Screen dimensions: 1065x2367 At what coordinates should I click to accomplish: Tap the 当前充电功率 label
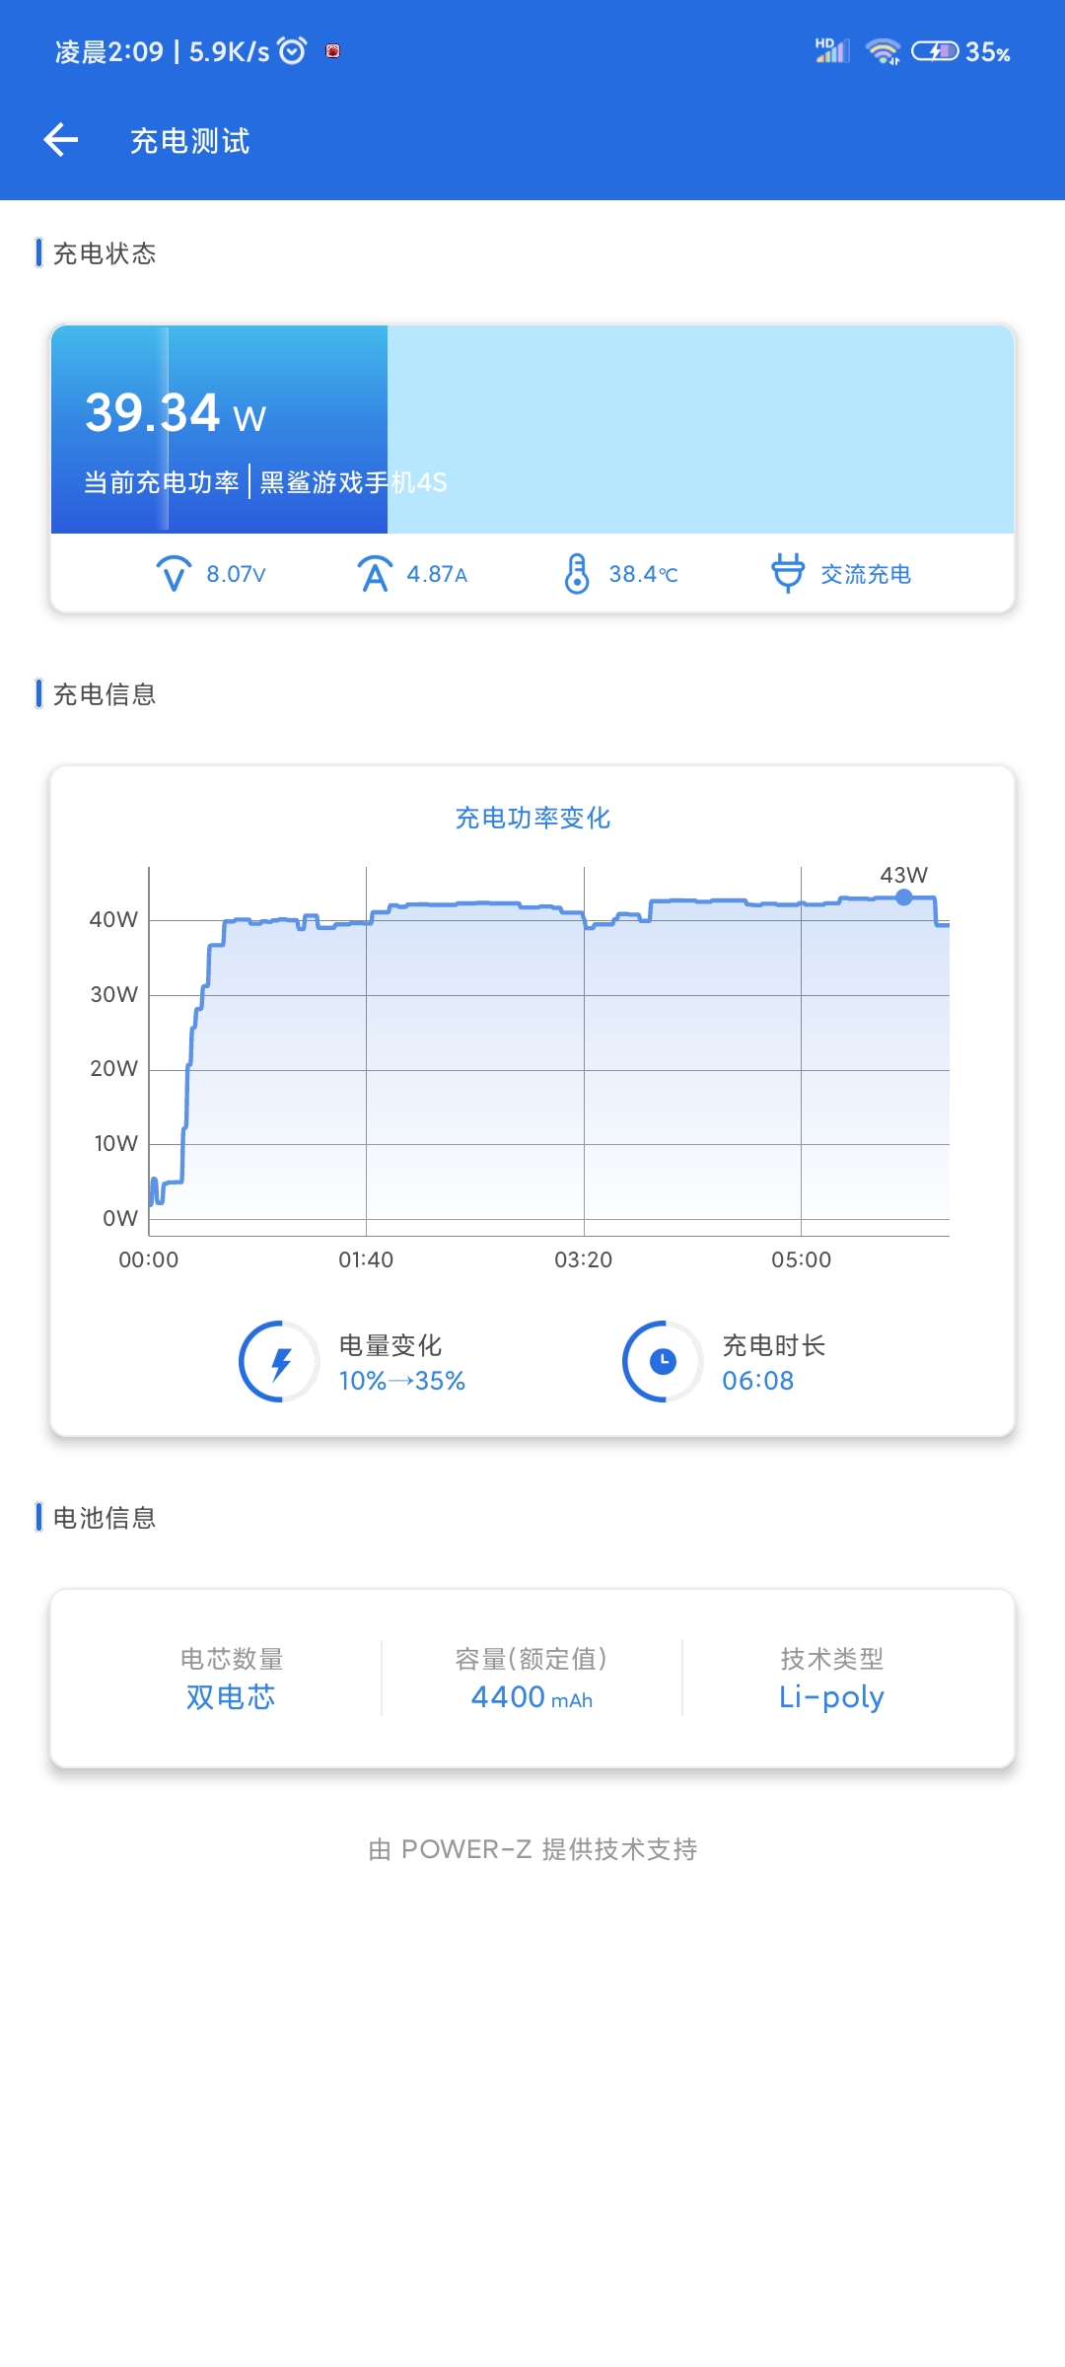click(162, 482)
